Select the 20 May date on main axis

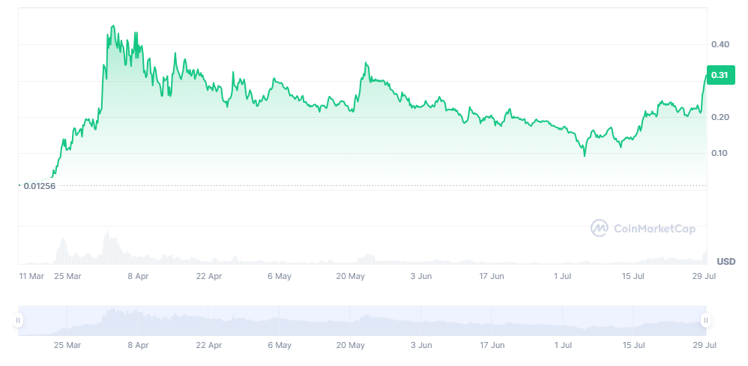pos(350,276)
